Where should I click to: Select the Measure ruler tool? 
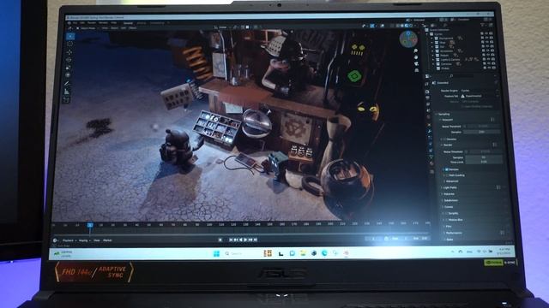(x=67, y=92)
